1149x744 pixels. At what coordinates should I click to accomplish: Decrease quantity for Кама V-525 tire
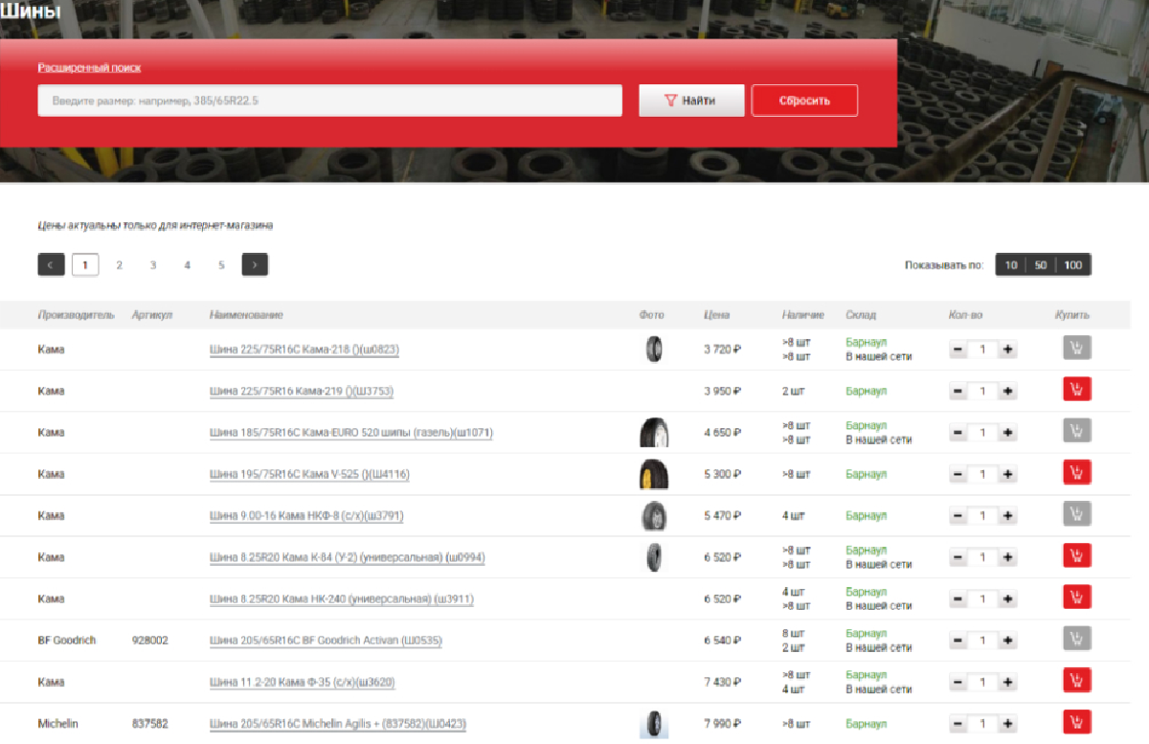point(957,474)
